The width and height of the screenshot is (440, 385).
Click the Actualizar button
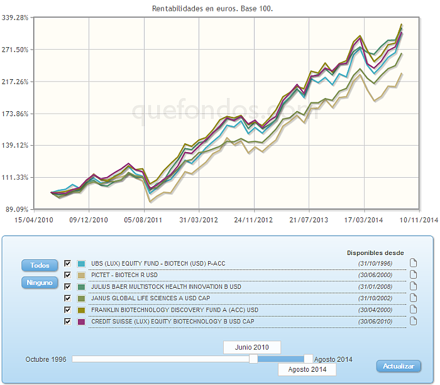tap(399, 366)
